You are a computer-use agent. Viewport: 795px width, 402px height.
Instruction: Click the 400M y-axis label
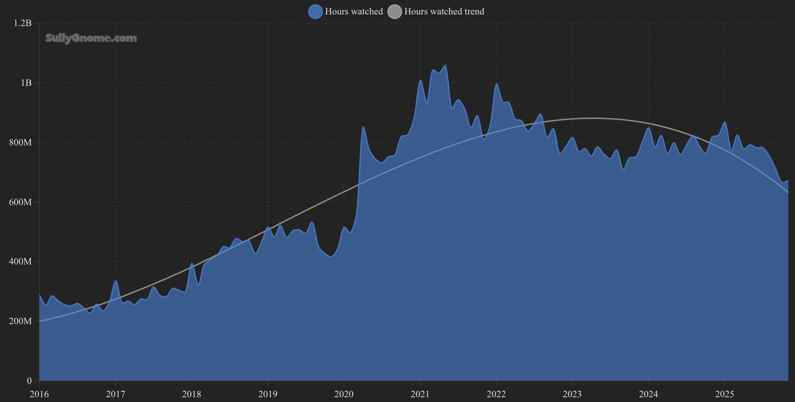(x=20, y=262)
